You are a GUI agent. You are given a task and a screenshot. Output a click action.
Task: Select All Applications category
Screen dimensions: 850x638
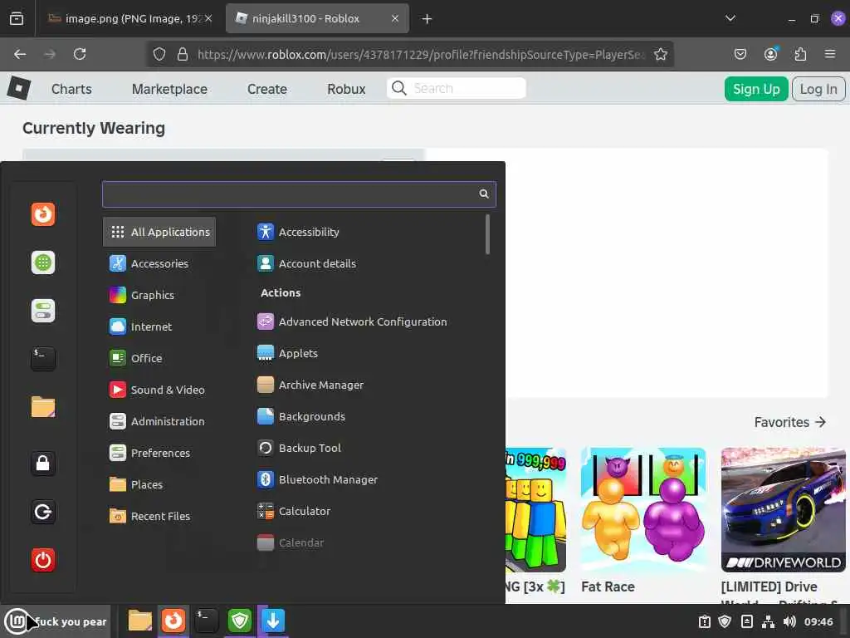(x=159, y=232)
